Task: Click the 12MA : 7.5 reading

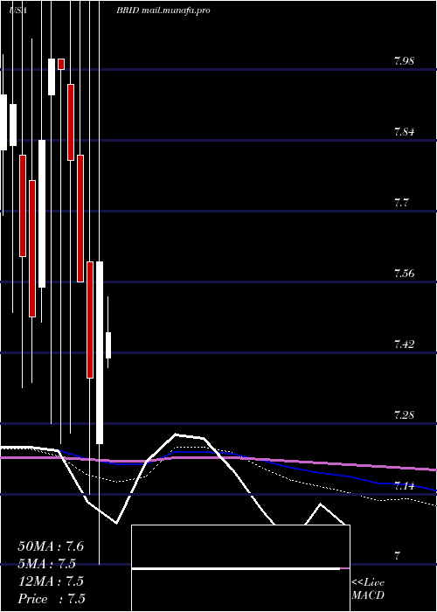Action: pos(51,581)
